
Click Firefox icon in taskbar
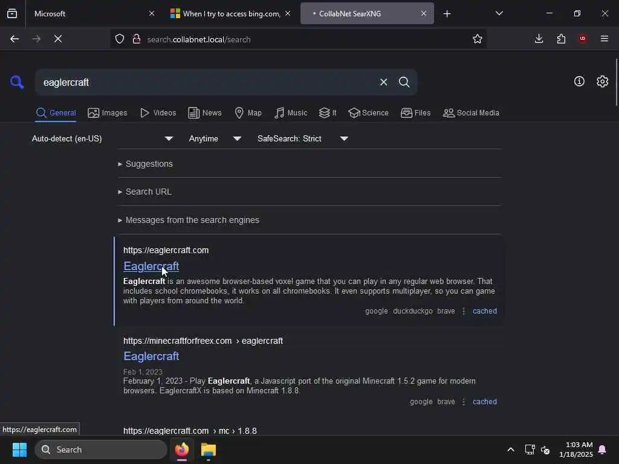[182, 449]
